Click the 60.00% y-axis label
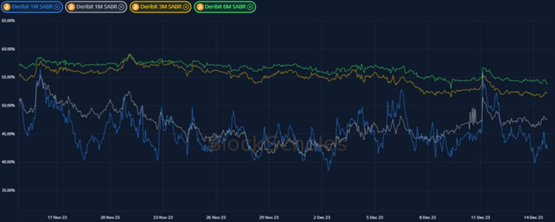 tap(8, 49)
